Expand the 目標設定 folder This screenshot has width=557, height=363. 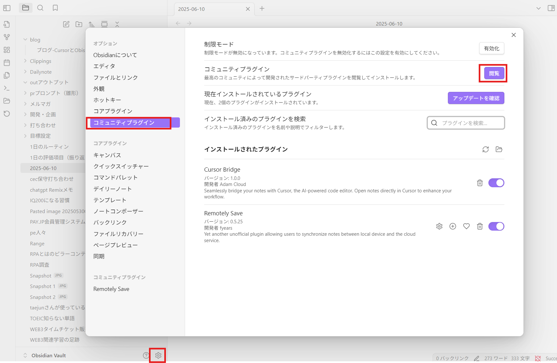(25, 136)
